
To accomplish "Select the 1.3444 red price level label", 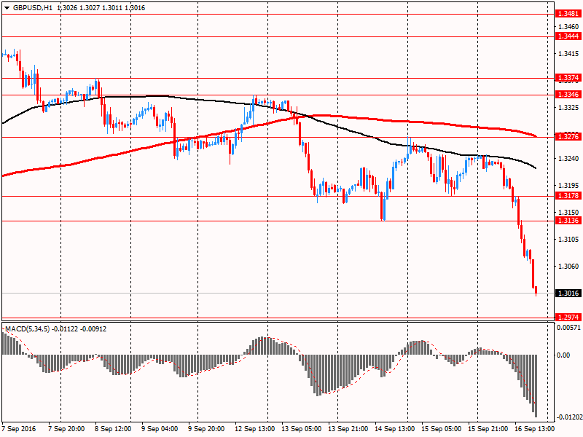I will pos(568,36).
